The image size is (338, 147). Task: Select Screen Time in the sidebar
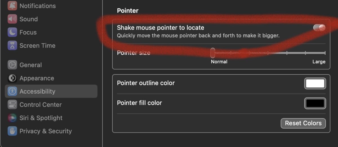[37, 46]
